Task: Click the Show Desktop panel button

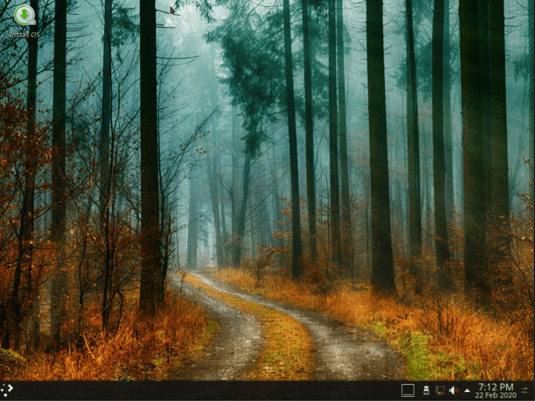Action: point(408,391)
